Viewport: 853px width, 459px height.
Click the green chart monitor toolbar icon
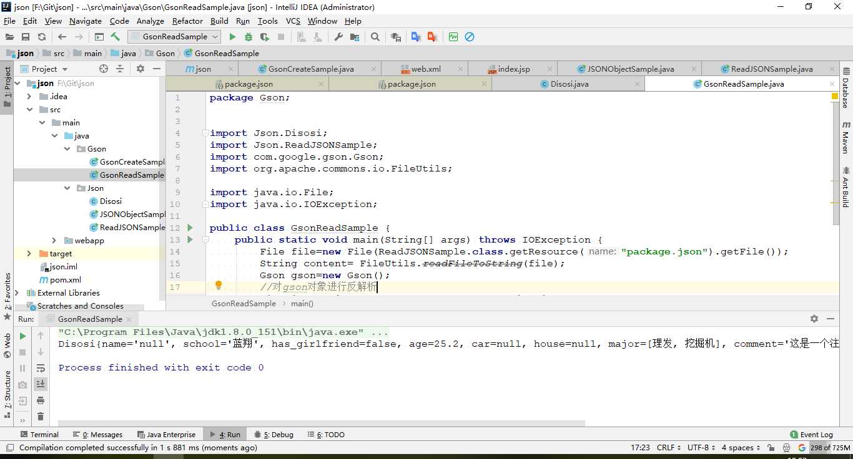coord(453,37)
